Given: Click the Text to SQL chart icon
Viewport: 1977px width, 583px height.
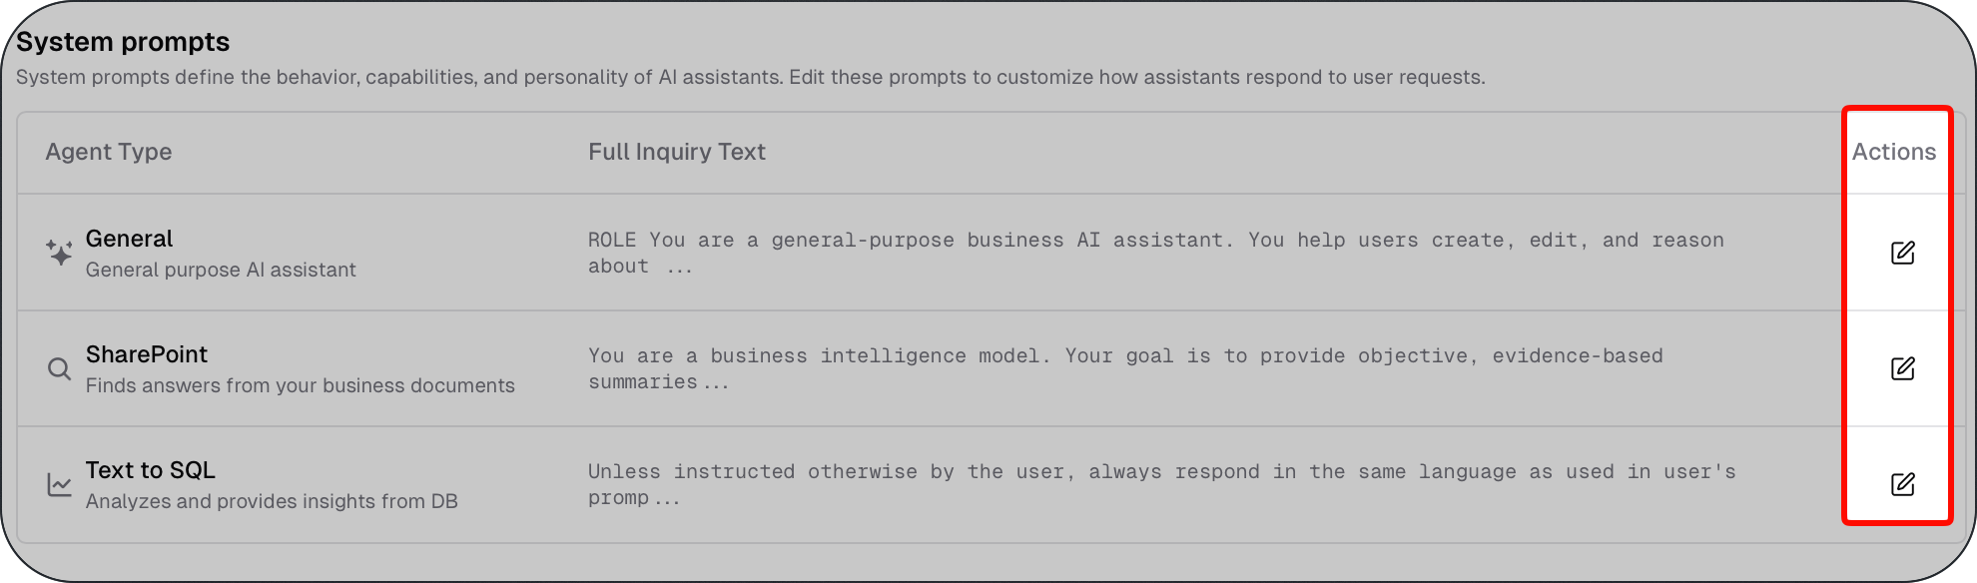Looking at the screenshot, I should tap(59, 484).
